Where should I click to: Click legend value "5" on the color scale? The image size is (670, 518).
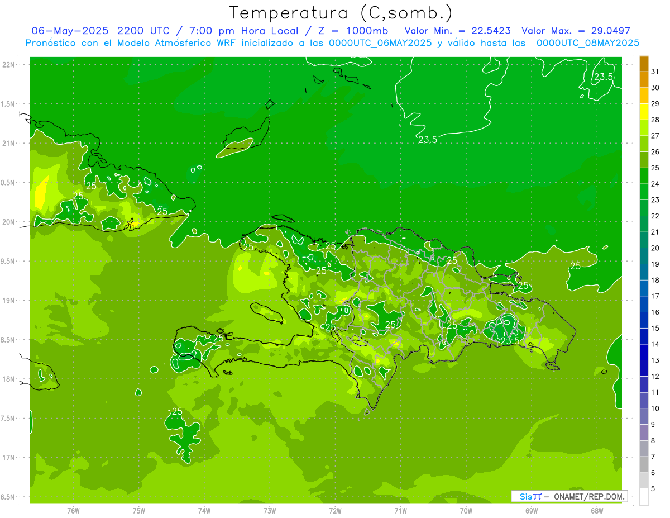(653, 488)
